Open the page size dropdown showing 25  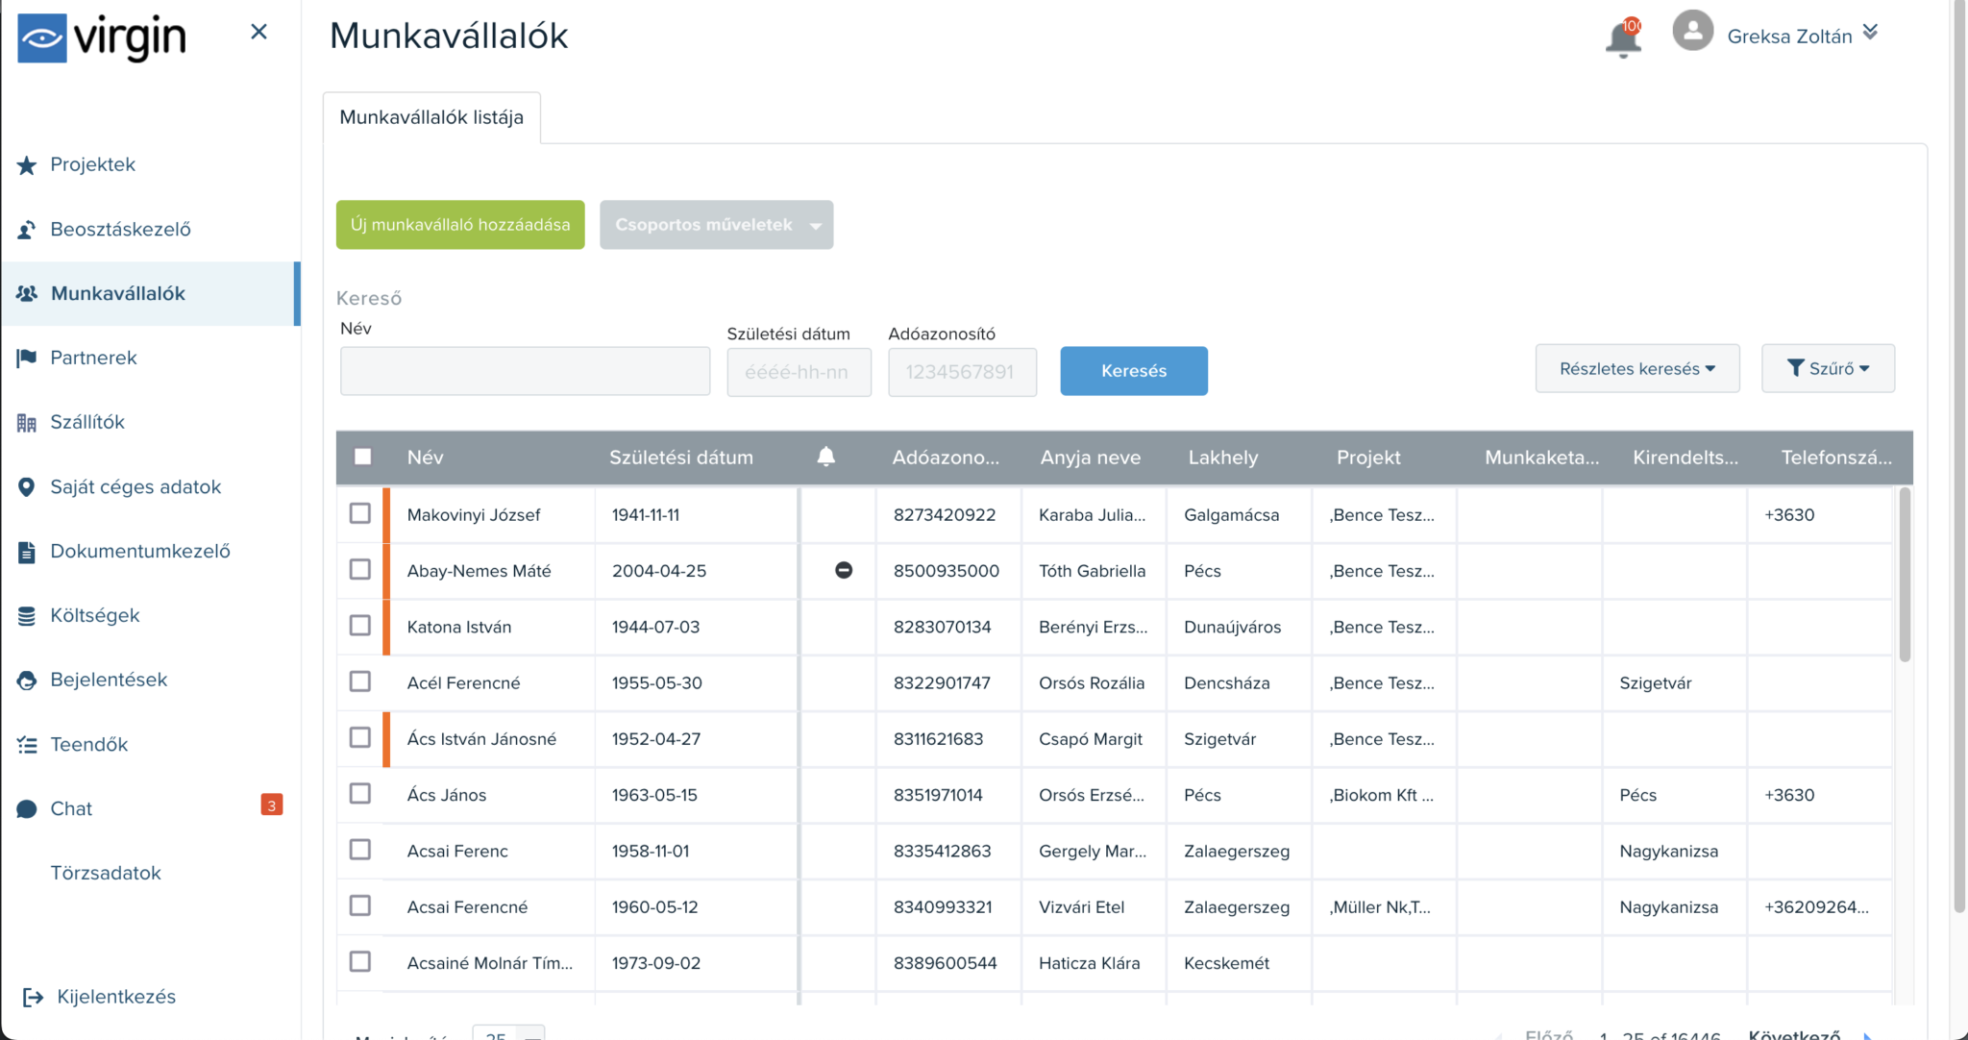508,1033
